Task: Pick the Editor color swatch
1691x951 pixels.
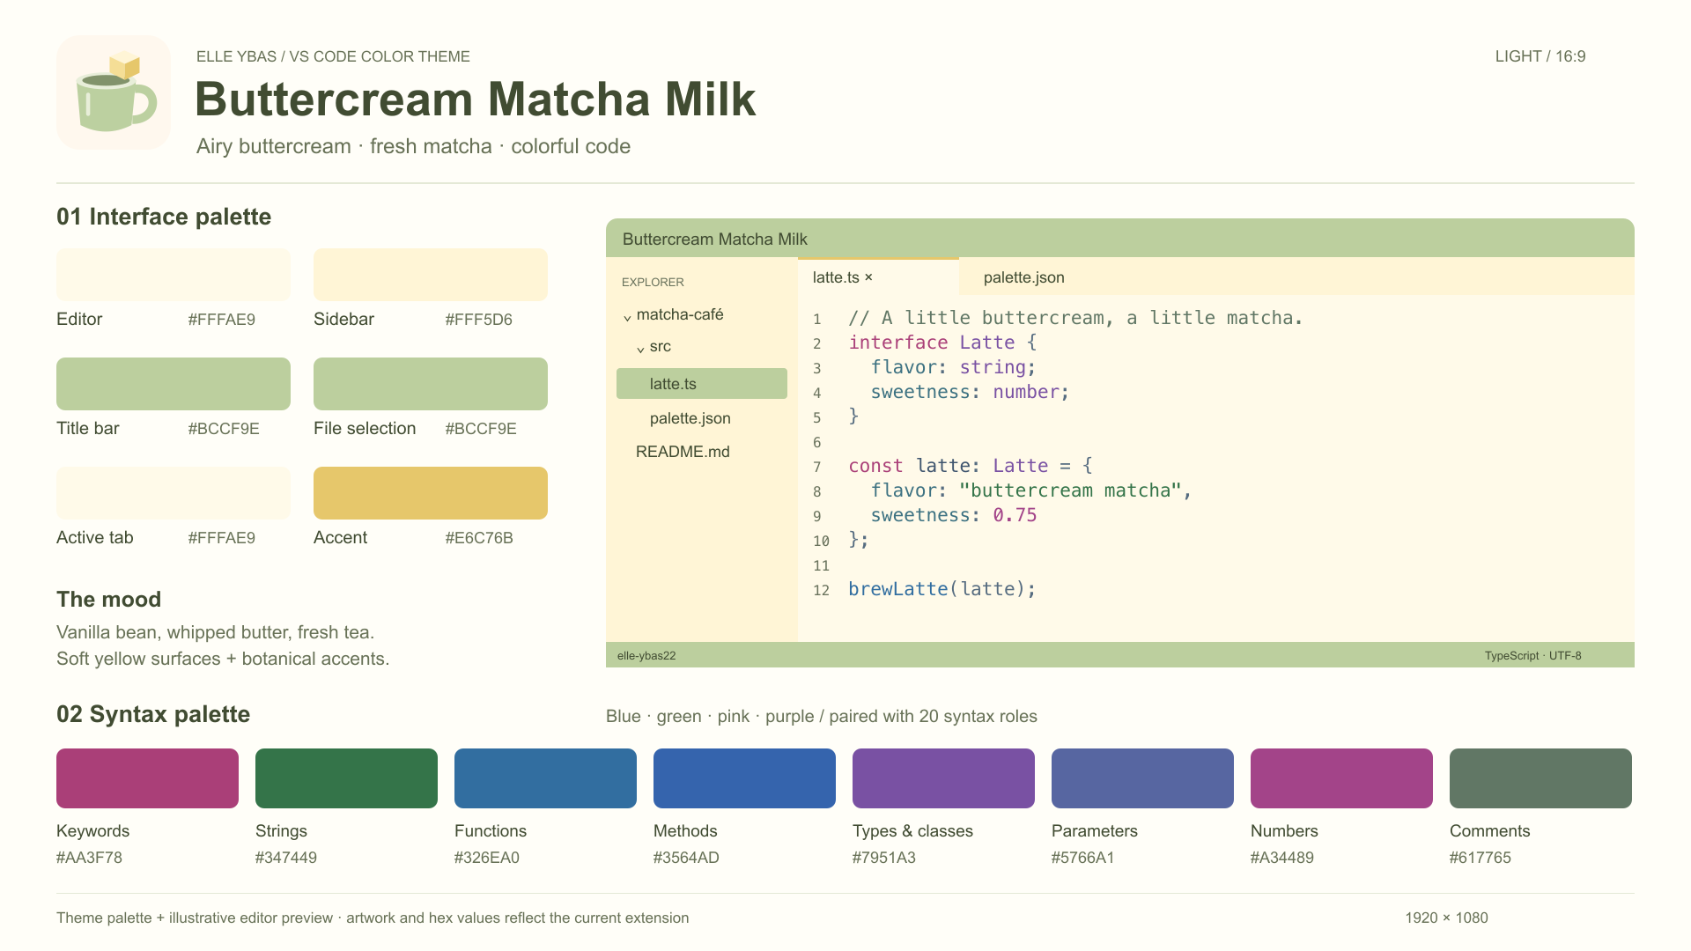Action: click(x=174, y=275)
